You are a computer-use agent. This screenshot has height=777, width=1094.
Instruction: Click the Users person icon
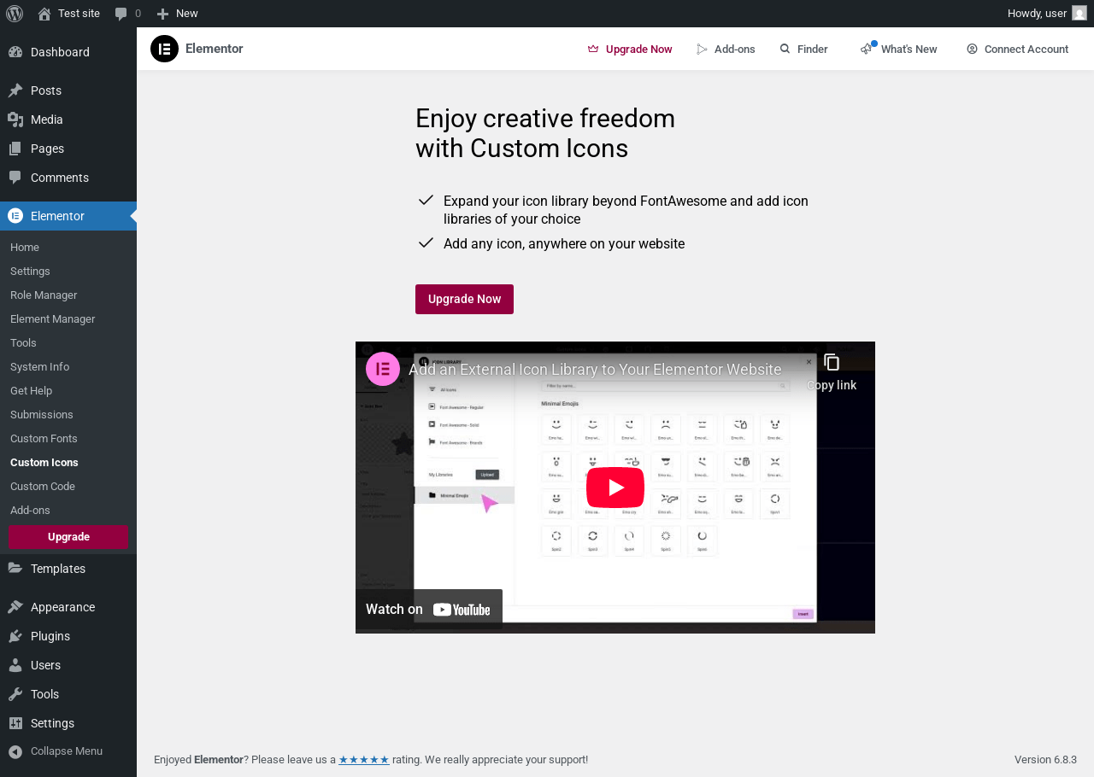tap(15, 665)
